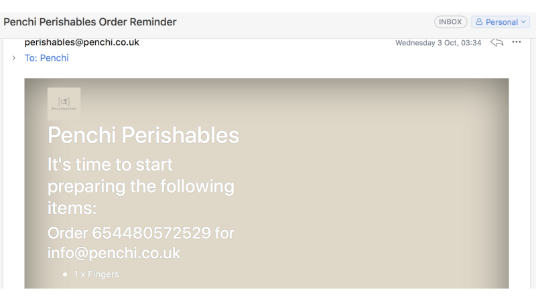Image resolution: width=536 pixels, height=301 pixels.
Task: Click the down chevron next to Personal
Action: click(523, 22)
